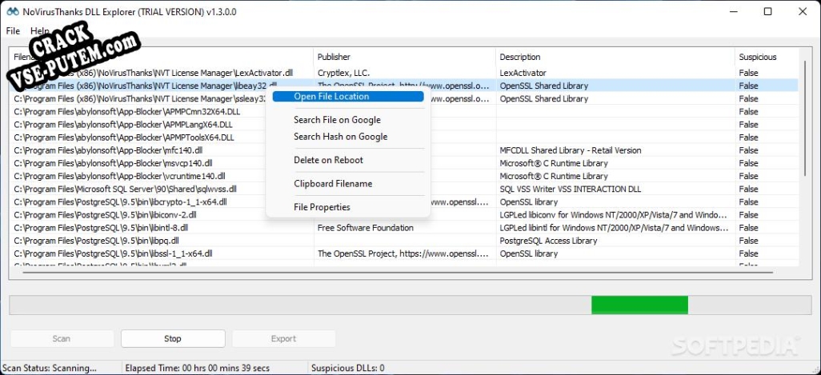The image size is (821, 375).
Task: Open File Properties from context menu
Action: pos(322,207)
